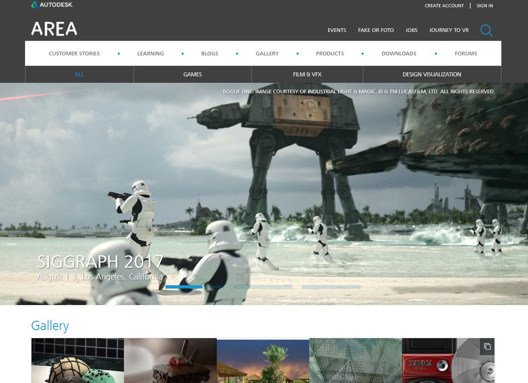
Task: Click the gallery stack icon on camera thumbnail
Action: 487,346
